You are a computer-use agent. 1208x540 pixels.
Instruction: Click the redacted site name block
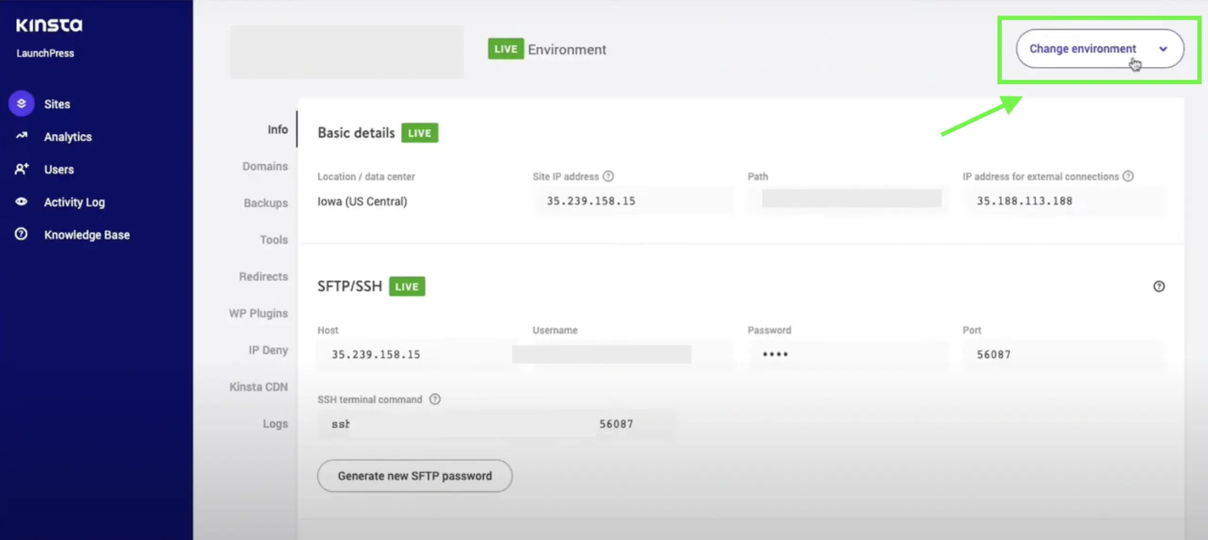point(347,51)
